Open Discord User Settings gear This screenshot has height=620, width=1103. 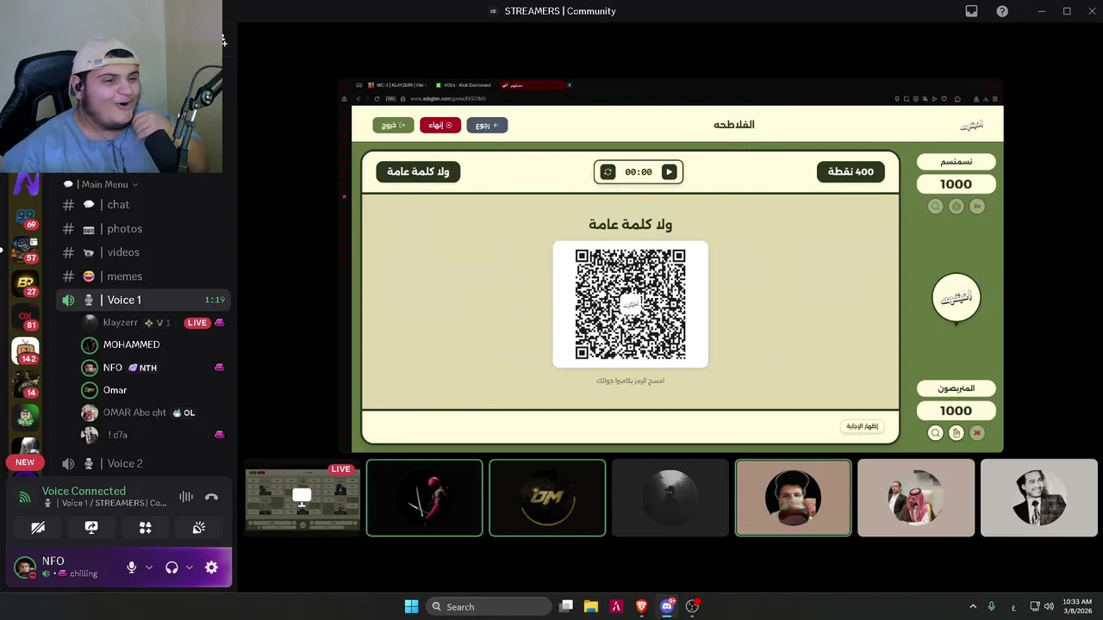point(211,567)
